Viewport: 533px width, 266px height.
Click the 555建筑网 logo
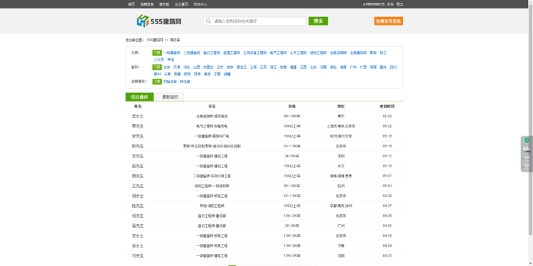click(x=158, y=21)
